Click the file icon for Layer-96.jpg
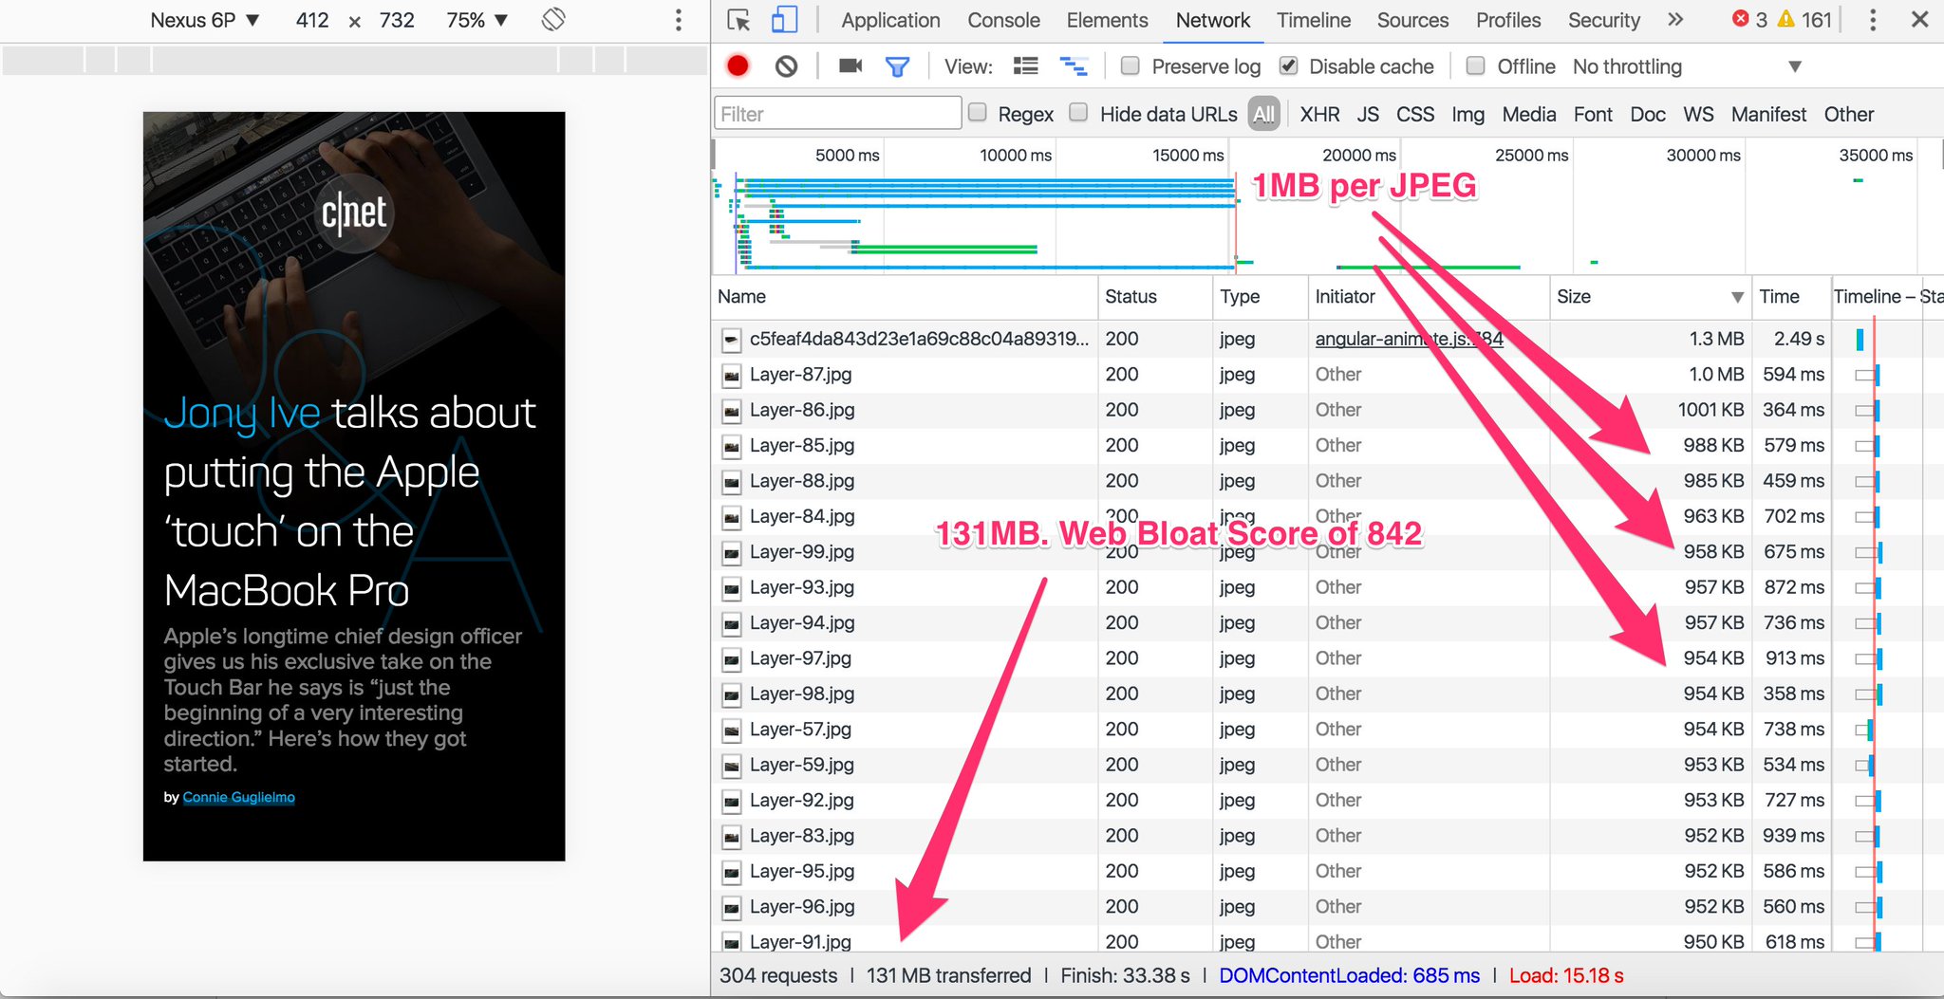Viewport: 1944px width, 999px height. (731, 908)
